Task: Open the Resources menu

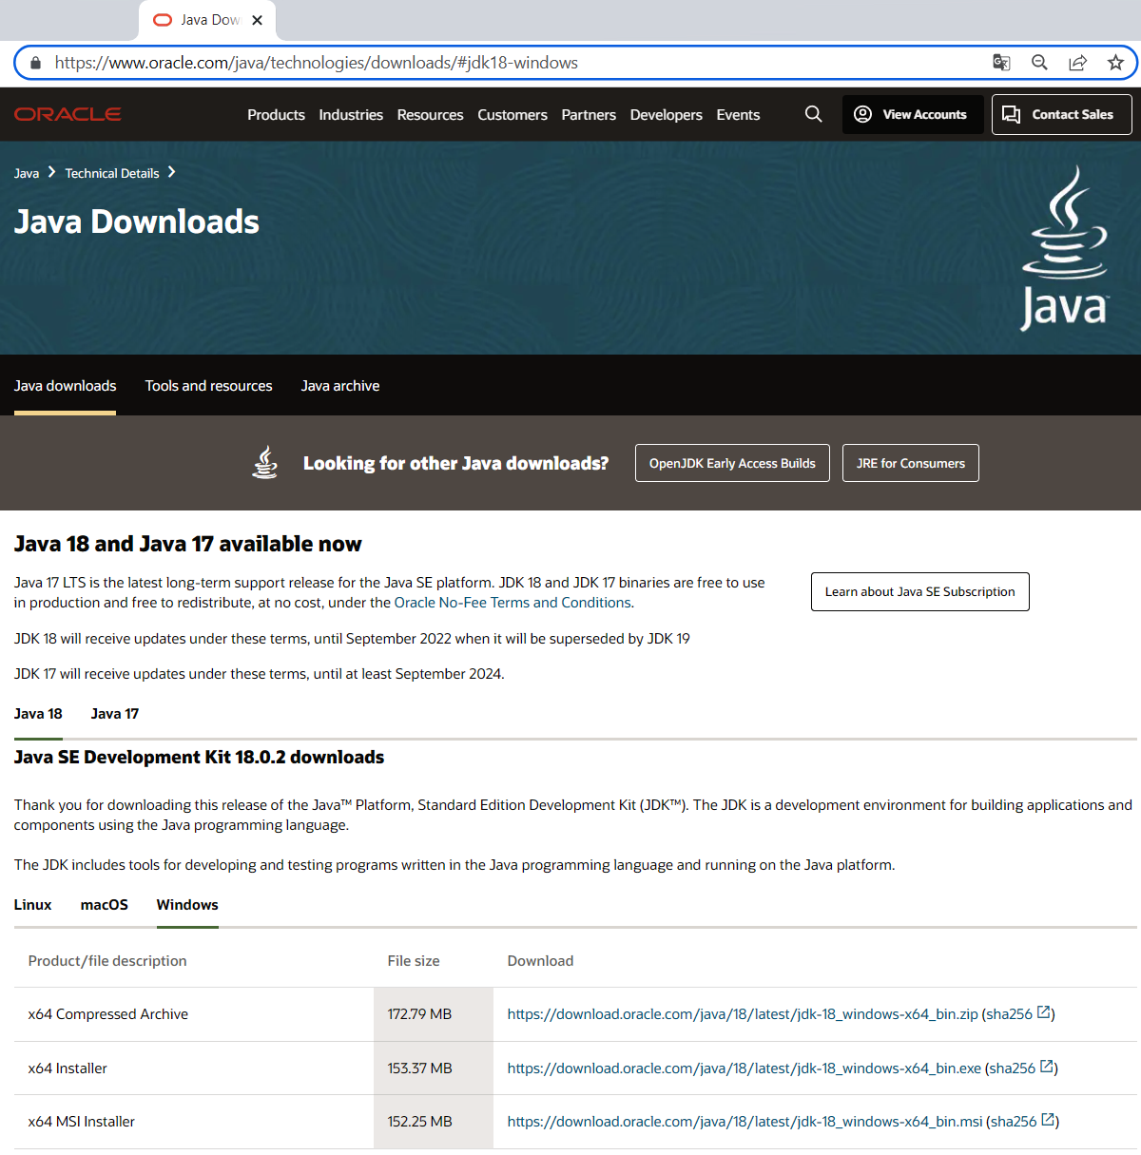Action: click(x=430, y=114)
